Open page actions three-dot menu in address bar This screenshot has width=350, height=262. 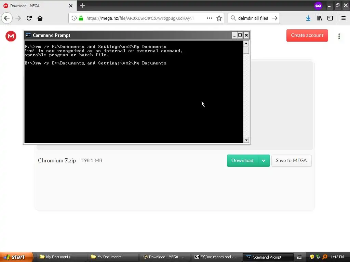[x=210, y=18]
